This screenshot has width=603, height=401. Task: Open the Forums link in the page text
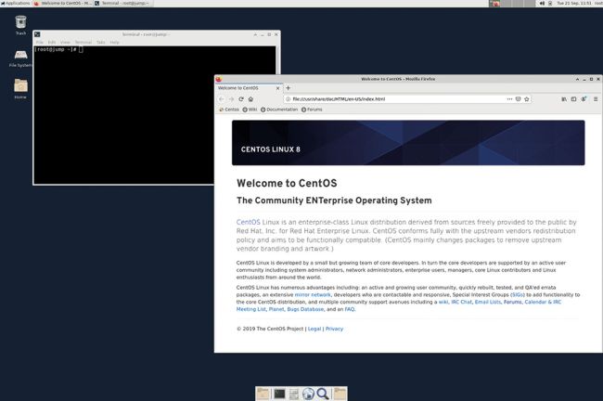tap(513, 302)
